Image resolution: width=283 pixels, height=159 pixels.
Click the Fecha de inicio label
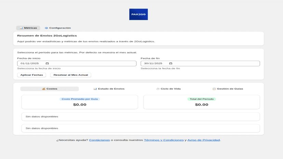tap(29, 58)
